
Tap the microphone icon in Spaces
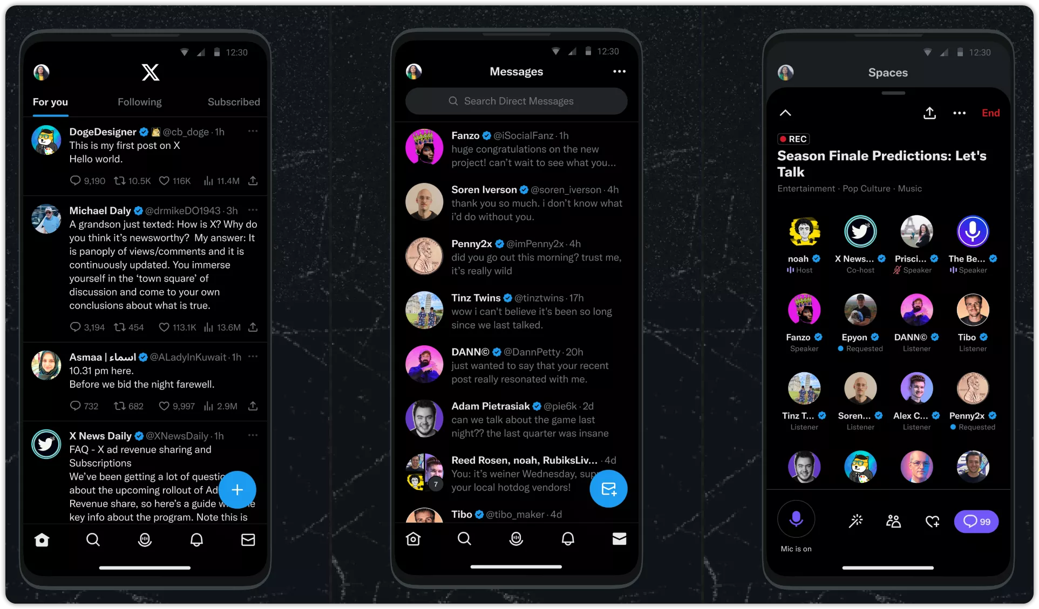point(796,521)
